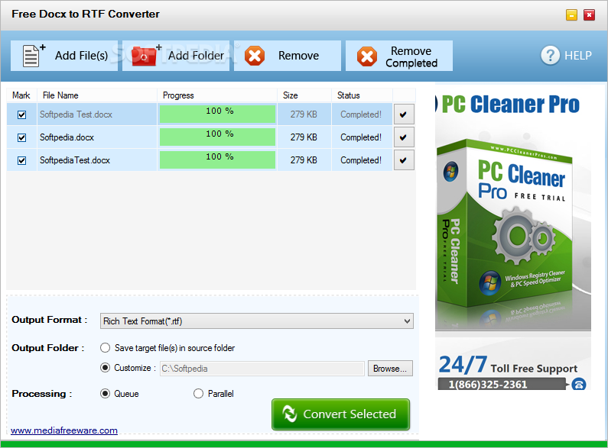Uncheck the mark for Softpedia Test.docx
This screenshot has height=448, width=608.
[x=21, y=114]
